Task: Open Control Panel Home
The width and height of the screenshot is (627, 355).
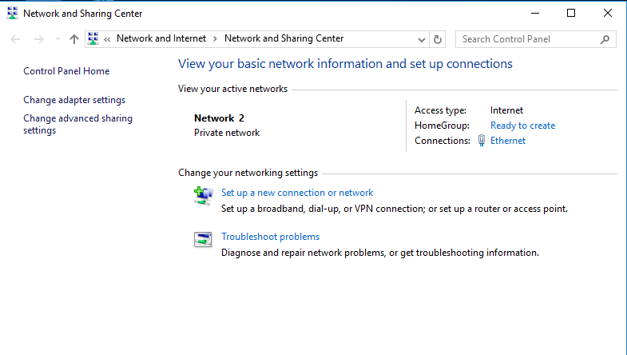Action: pyautogui.click(x=66, y=71)
